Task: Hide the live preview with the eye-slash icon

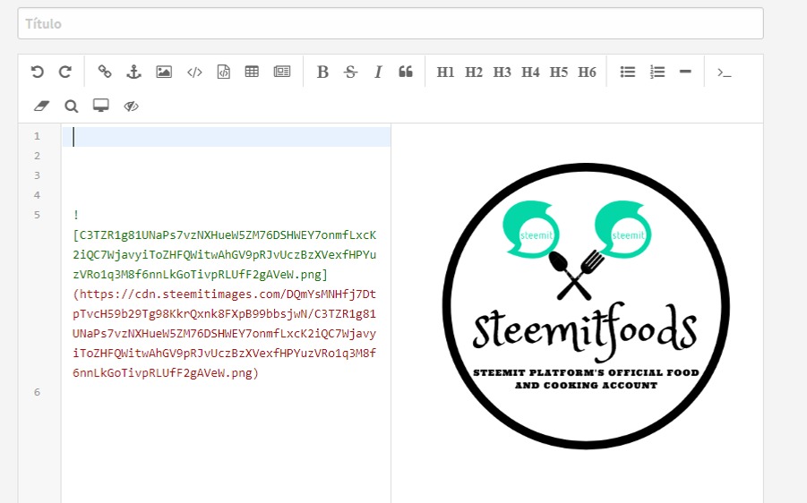Action: click(132, 106)
